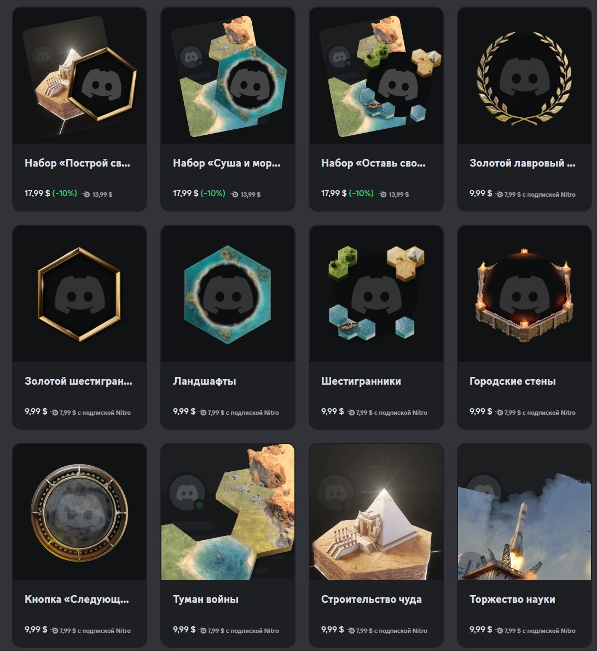Choose the Городские стены castle wall decoration
The width and height of the screenshot is (597, 651).
(524, 294)
